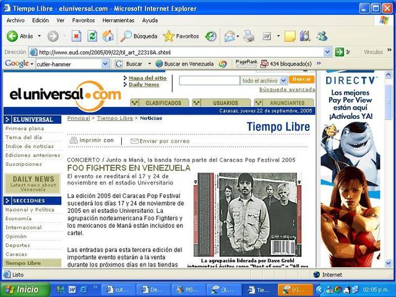
Task: Open the Favoritos menu
Action: [x=84, y=20]
